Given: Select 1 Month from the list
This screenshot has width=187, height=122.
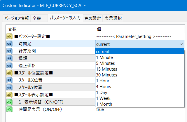Looking at the screenshot, I should (x=140, y=104).
